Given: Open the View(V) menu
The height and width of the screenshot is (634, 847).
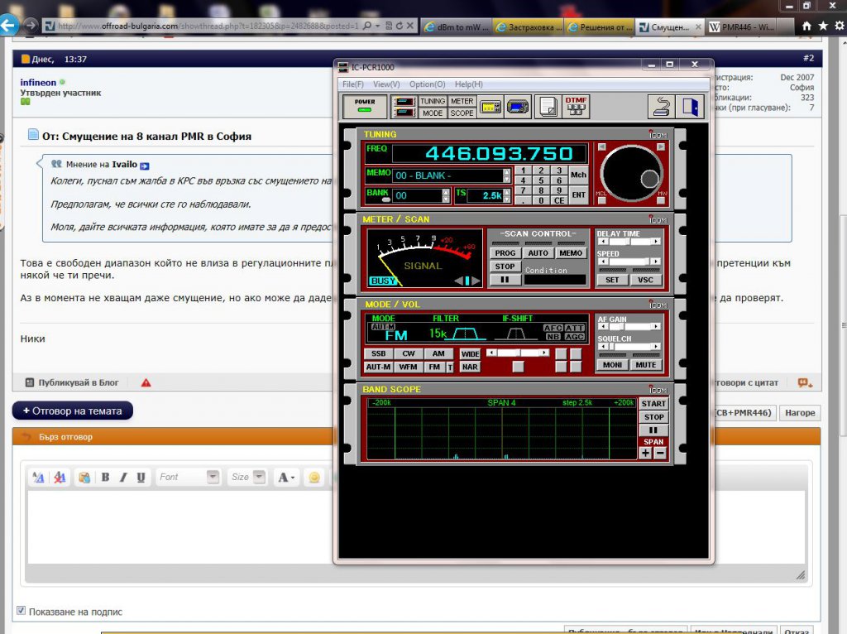Looking at the screenshot, I should 386,84.
